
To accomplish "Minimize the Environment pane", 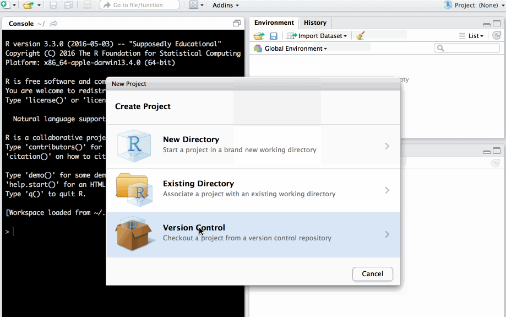I will click(x=487, y=24).
